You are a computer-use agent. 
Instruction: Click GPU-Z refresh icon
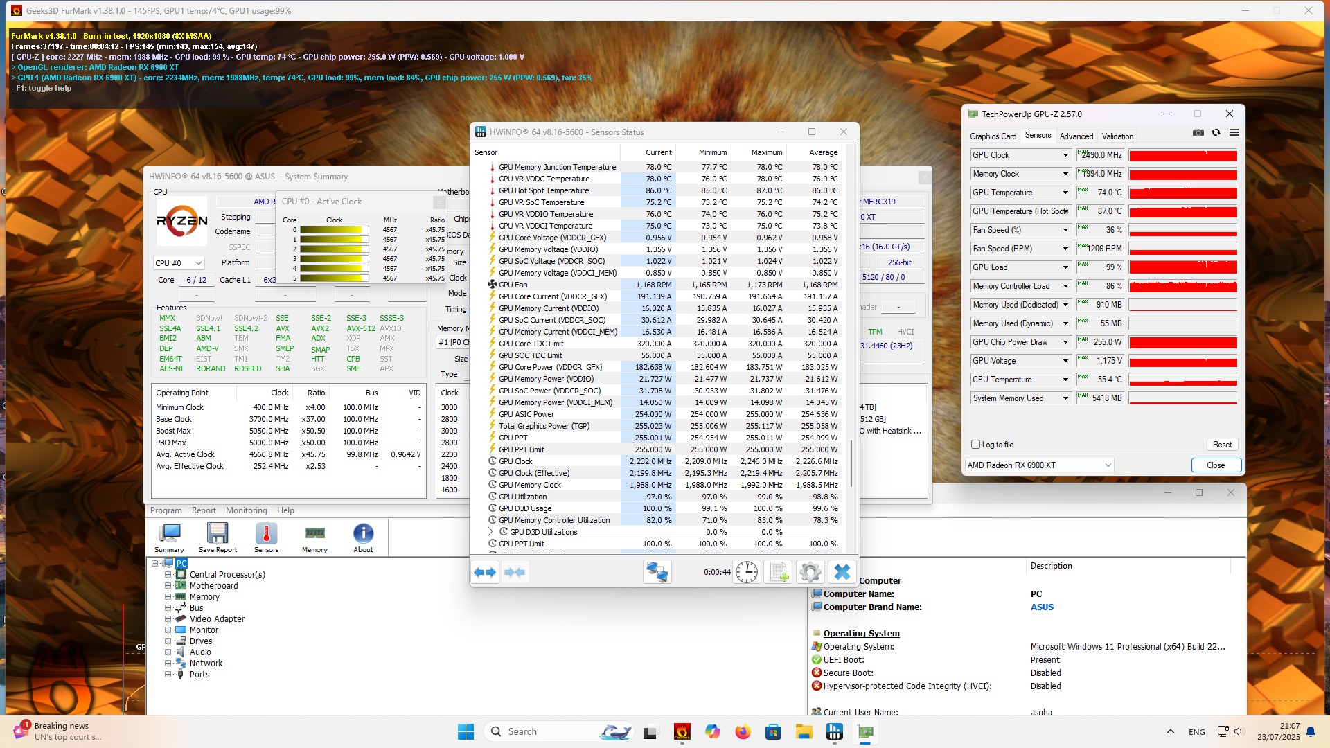point(1216,132)
